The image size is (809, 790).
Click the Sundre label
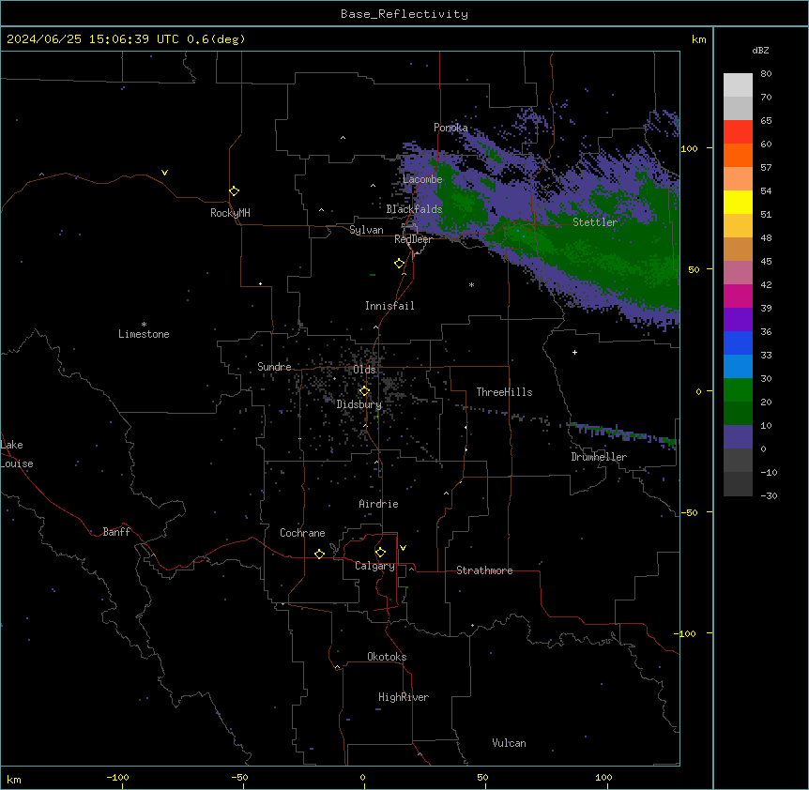click(274, 367)
